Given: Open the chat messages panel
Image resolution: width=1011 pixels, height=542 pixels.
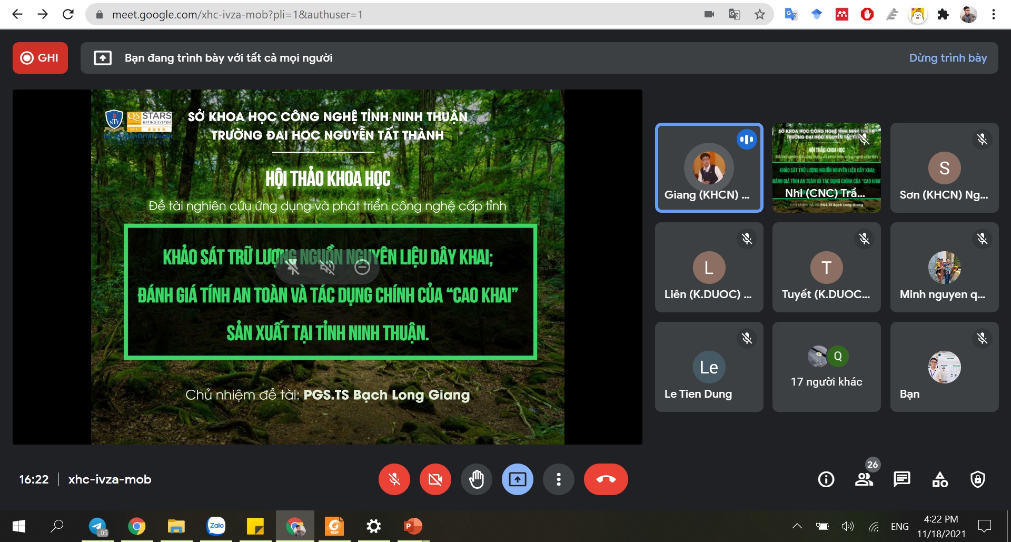Looking at the screenshot, I should pos(902,479).
